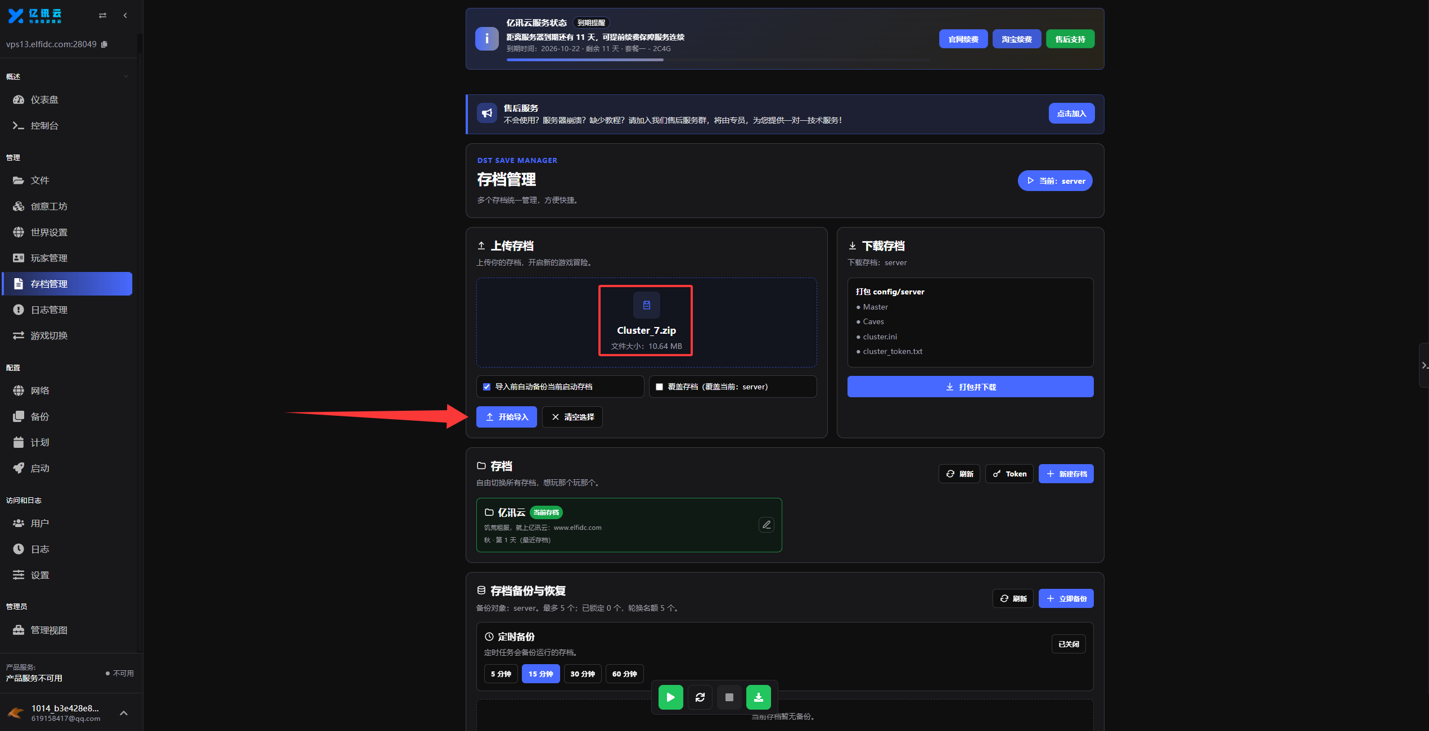The image size is (1429, 731).
Task: Click the pencil edit icon on 亿讯云 save
Action: point(766,525)
